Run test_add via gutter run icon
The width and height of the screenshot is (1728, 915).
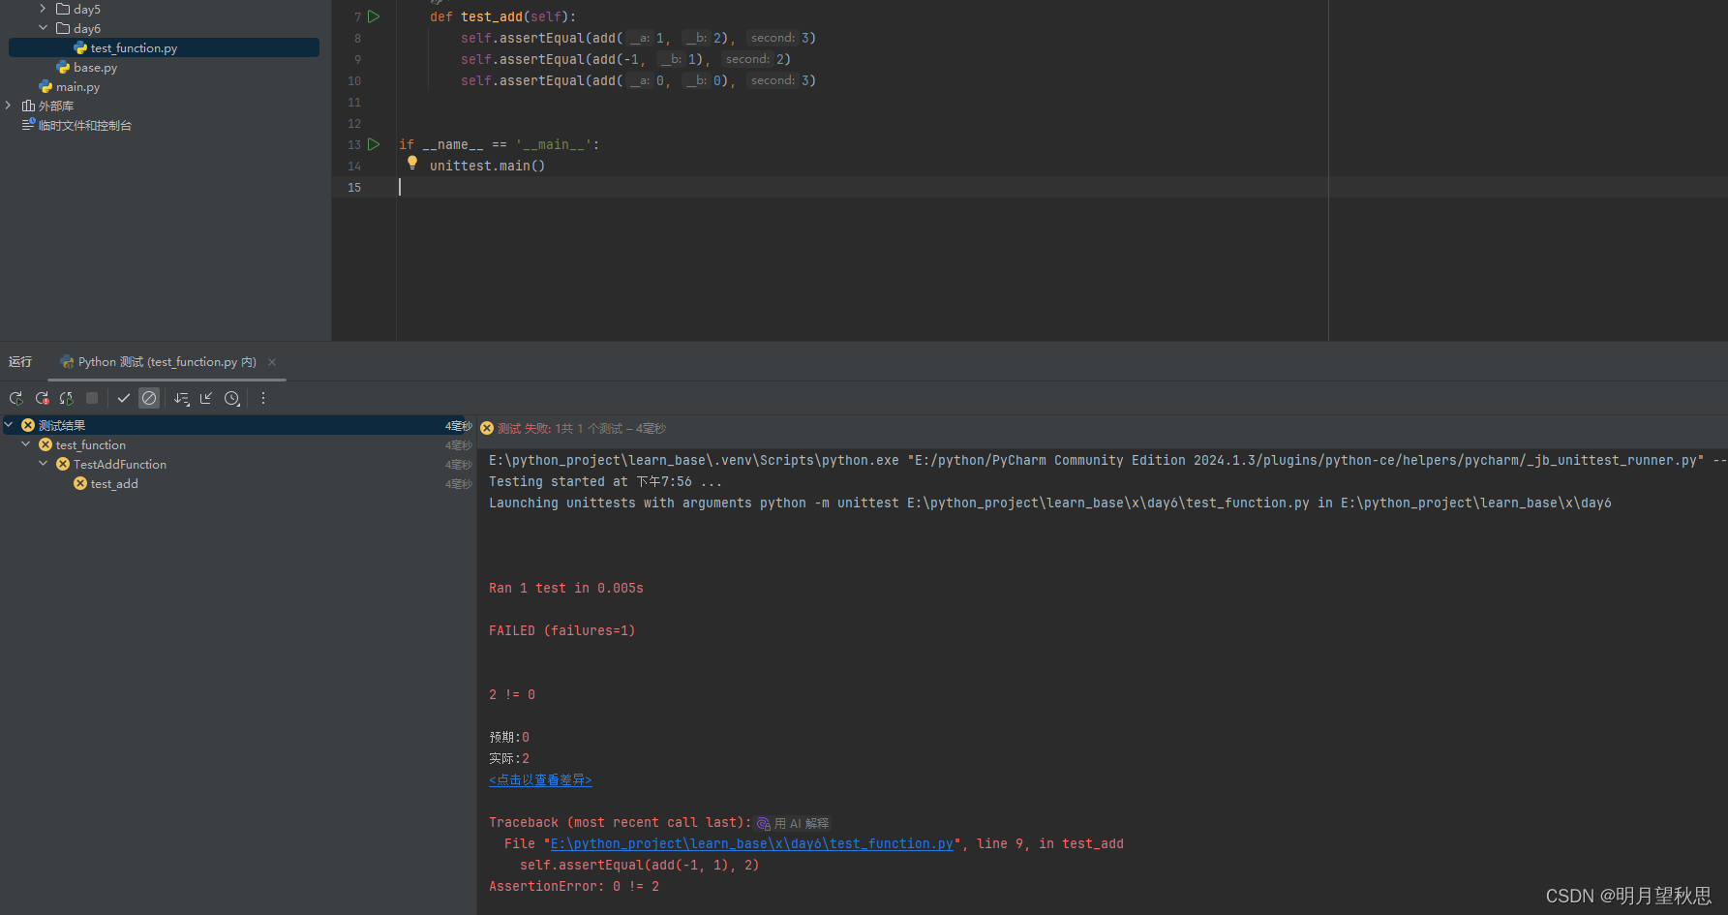tap(374, 16)
